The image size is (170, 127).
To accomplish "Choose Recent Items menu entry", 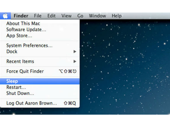I will [x=40, y=62].
